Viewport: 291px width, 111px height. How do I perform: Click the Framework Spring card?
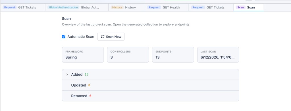(x=83, y=55)
